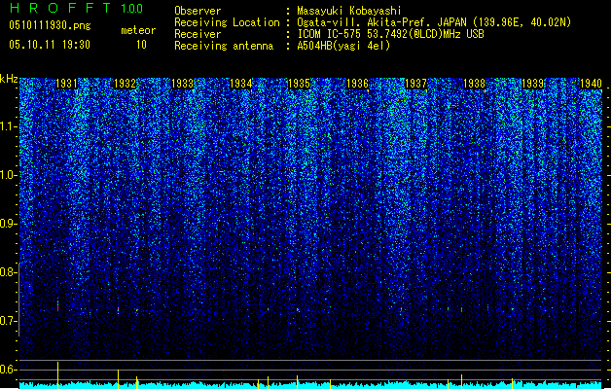Click the 1934 time marker

241,84
